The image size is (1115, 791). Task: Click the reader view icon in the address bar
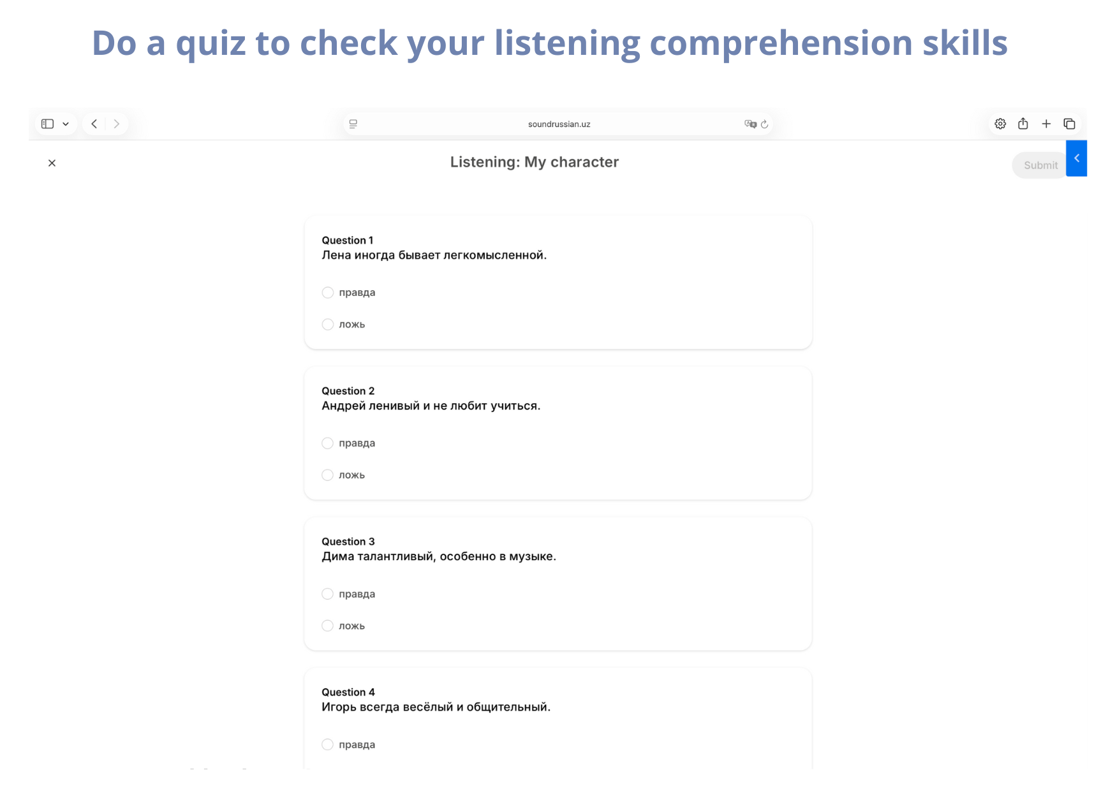(353, 124)
